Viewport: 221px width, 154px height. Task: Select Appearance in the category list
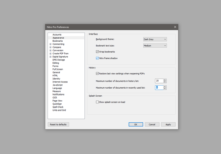pos(58,38)
